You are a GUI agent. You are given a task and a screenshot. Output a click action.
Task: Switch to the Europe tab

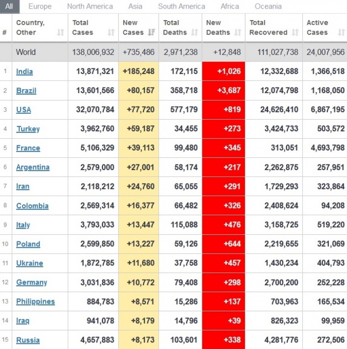tap(40, 7)
